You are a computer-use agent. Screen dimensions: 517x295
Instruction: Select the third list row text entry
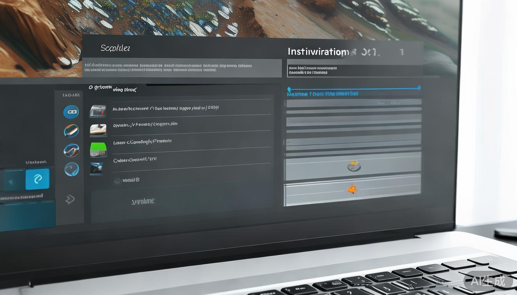coord(142,142)
